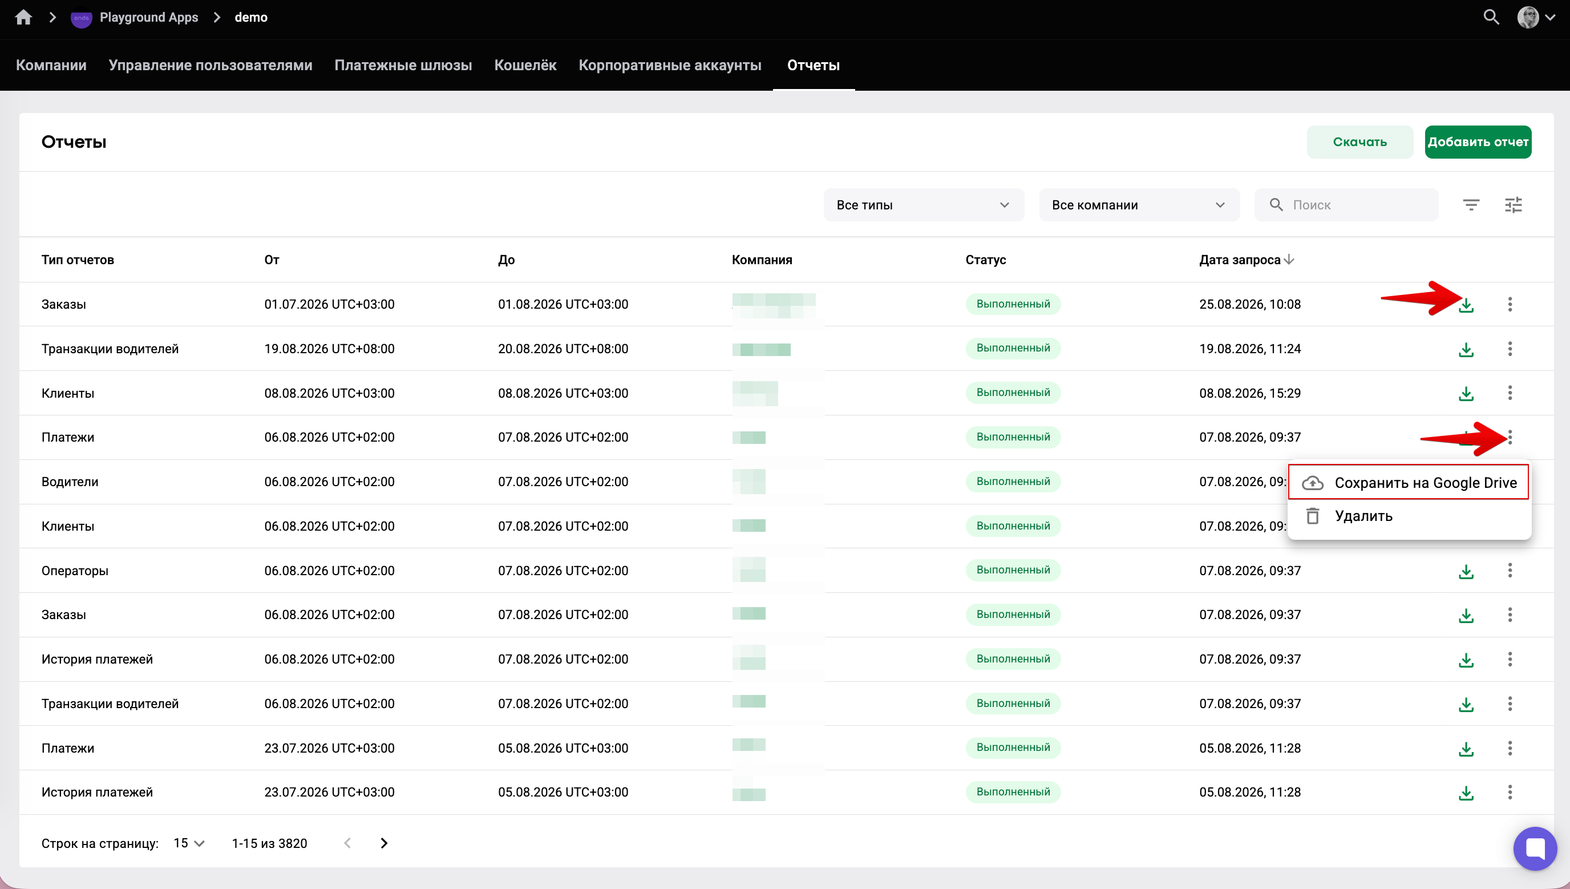
Task: Open the filter list icon beside search
Action: (x=1471, y=205)
